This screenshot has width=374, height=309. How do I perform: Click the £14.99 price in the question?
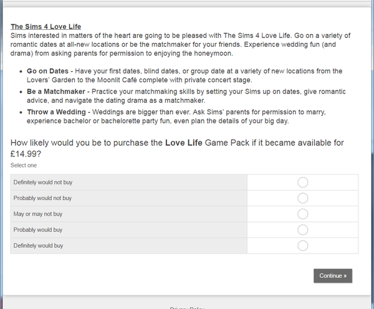point(25,154)
